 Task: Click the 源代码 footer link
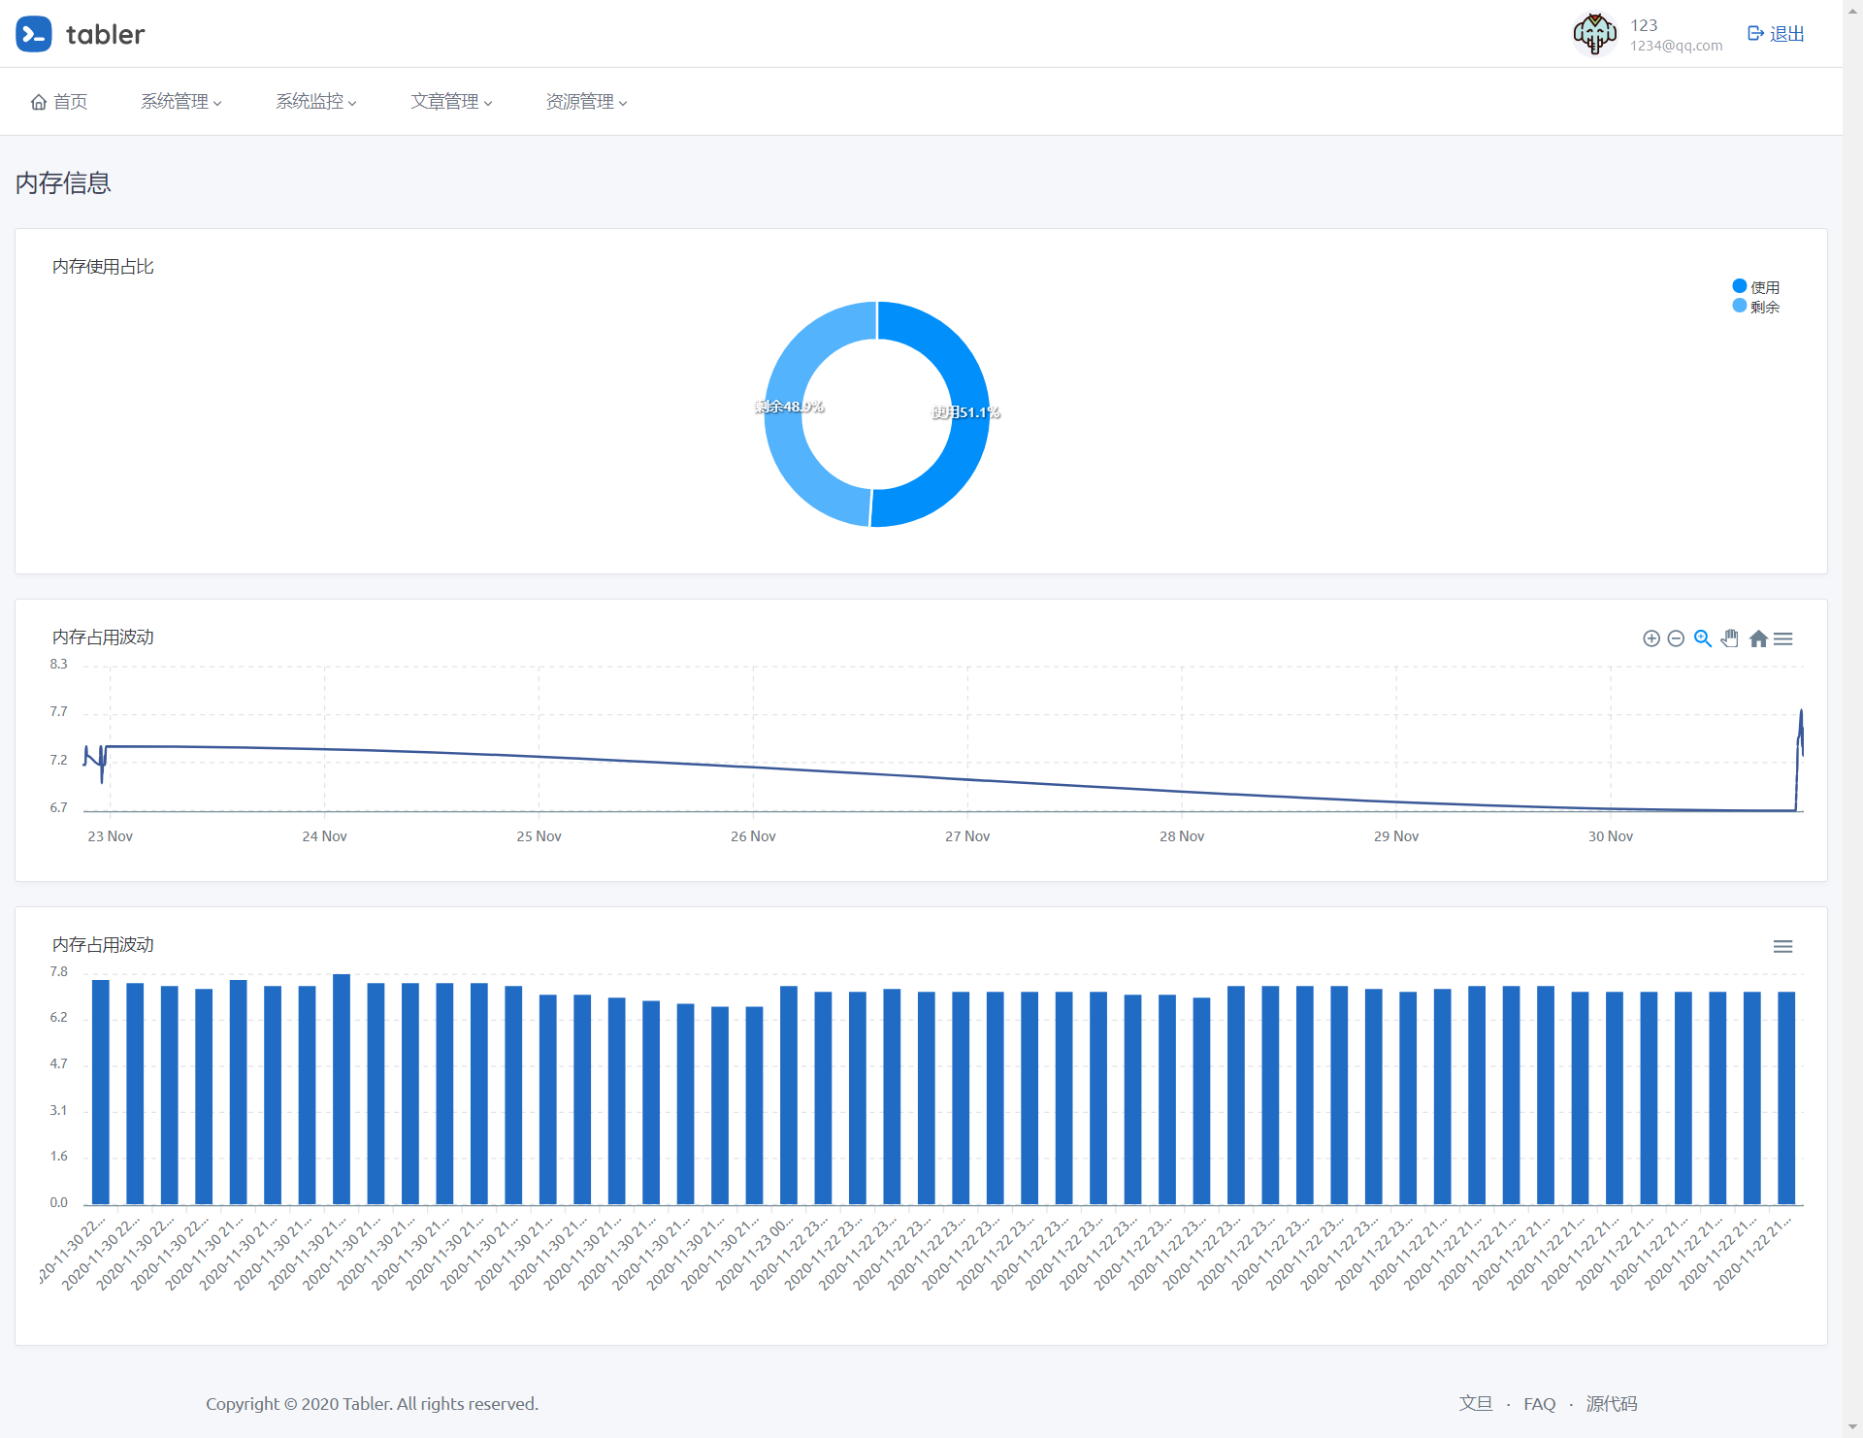pos(1611,1404)
